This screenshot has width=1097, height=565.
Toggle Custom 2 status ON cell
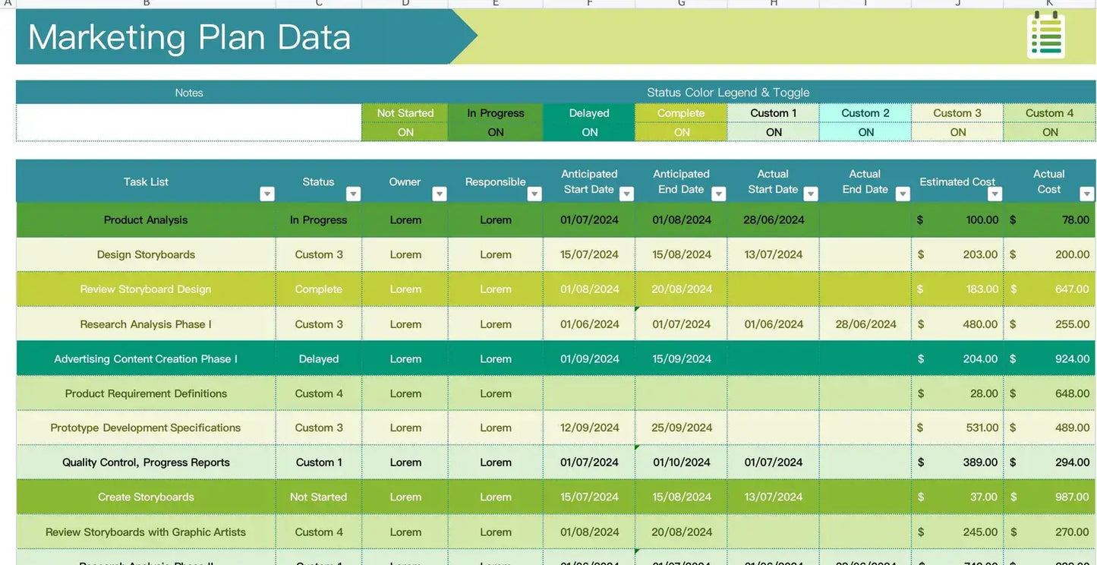tap(865, 132)
